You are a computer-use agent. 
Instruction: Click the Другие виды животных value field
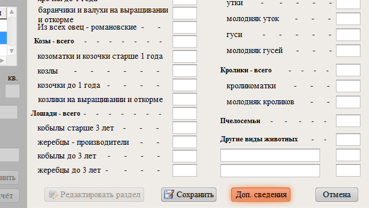(348, 140)
